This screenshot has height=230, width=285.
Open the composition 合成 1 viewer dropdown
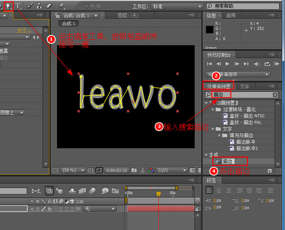(80, 16)
